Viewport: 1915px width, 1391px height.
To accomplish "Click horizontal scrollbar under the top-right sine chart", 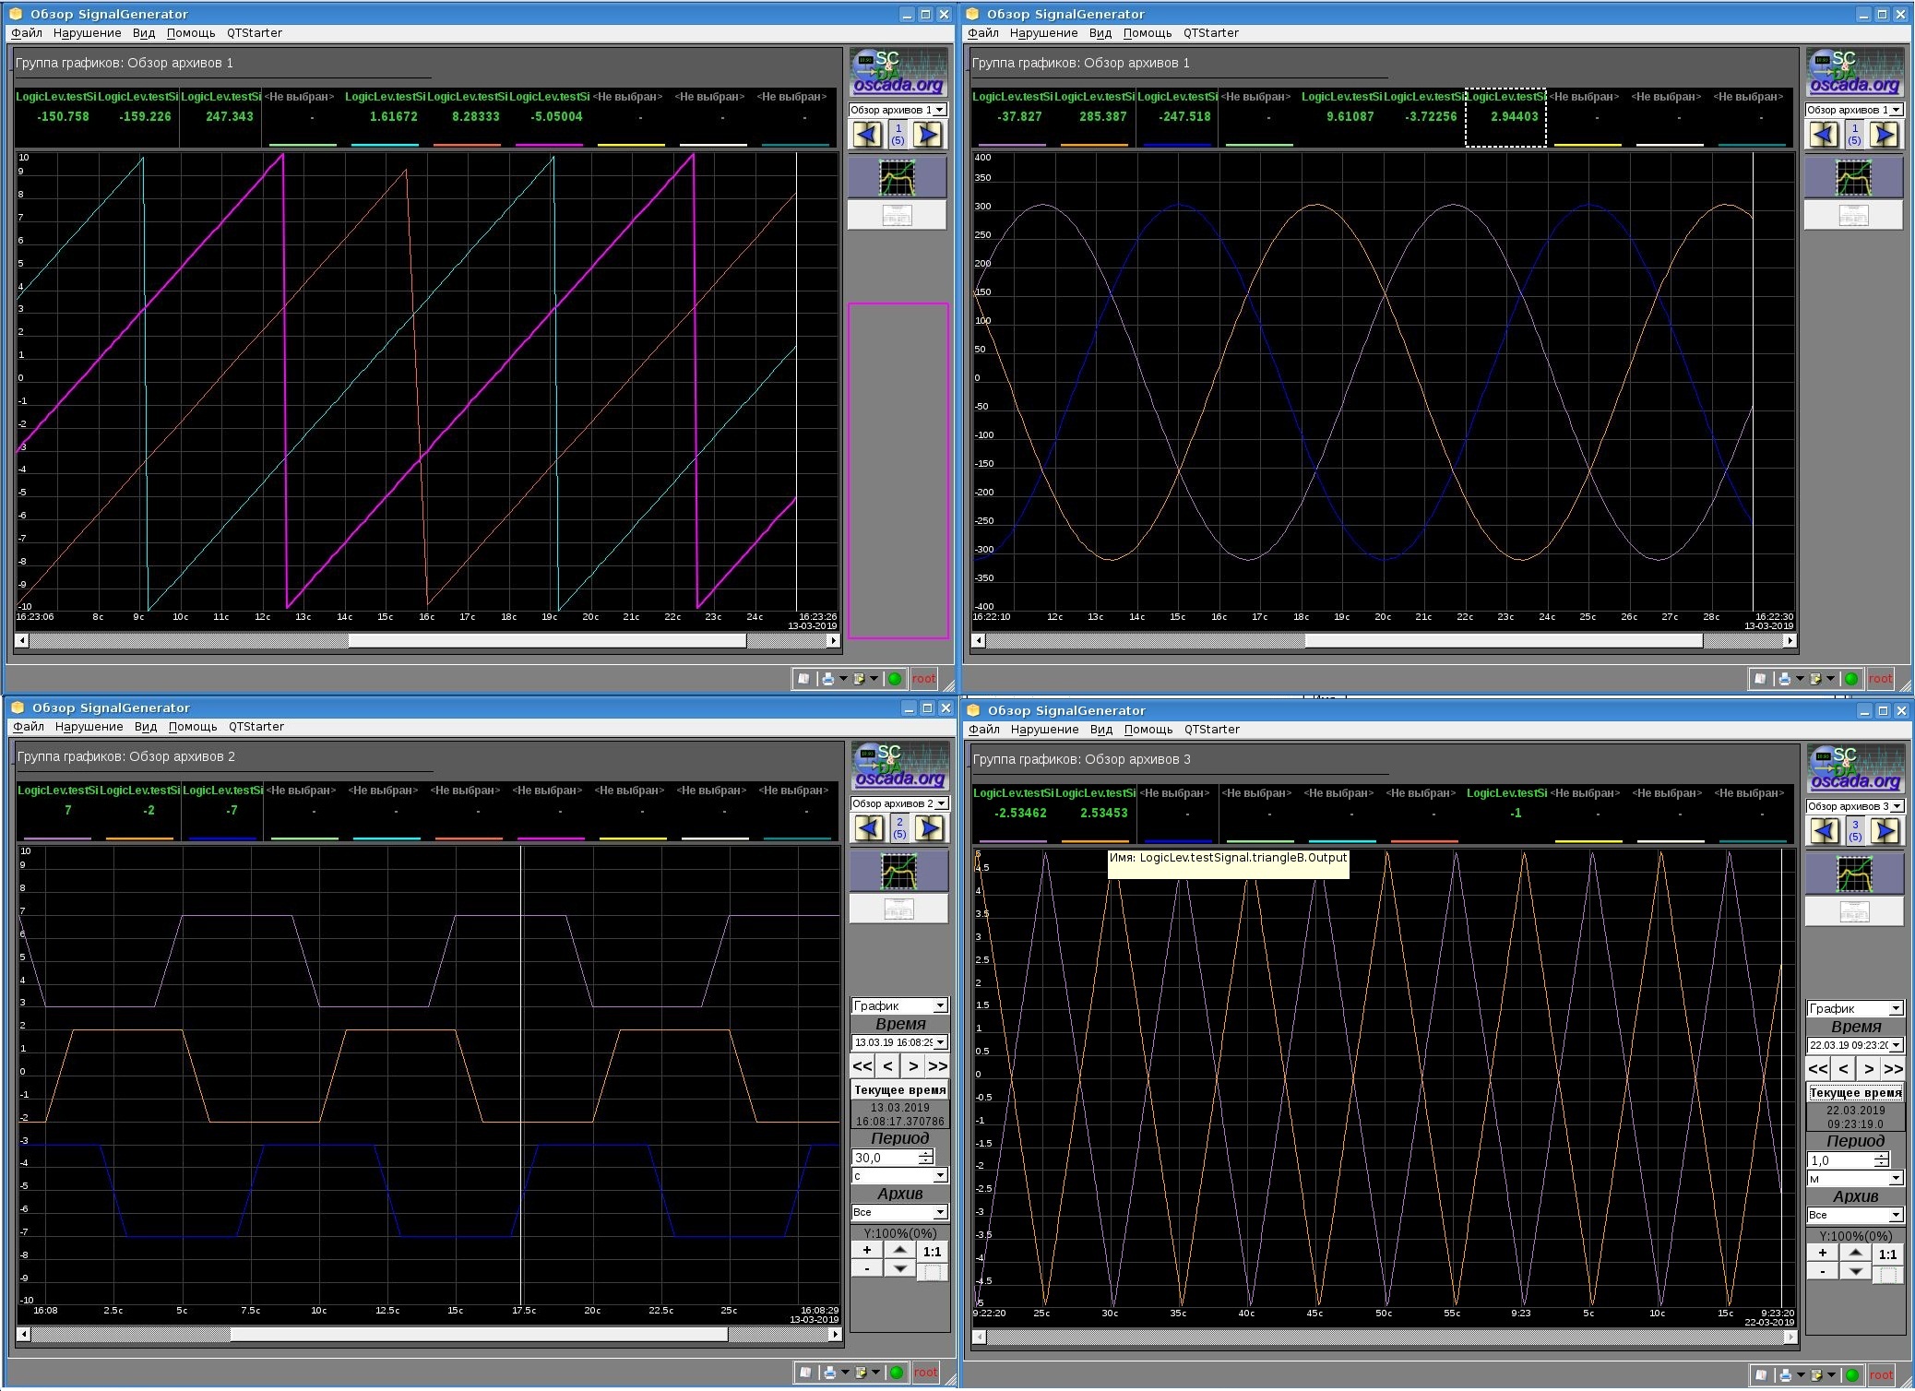I will tap(1384, 640).
